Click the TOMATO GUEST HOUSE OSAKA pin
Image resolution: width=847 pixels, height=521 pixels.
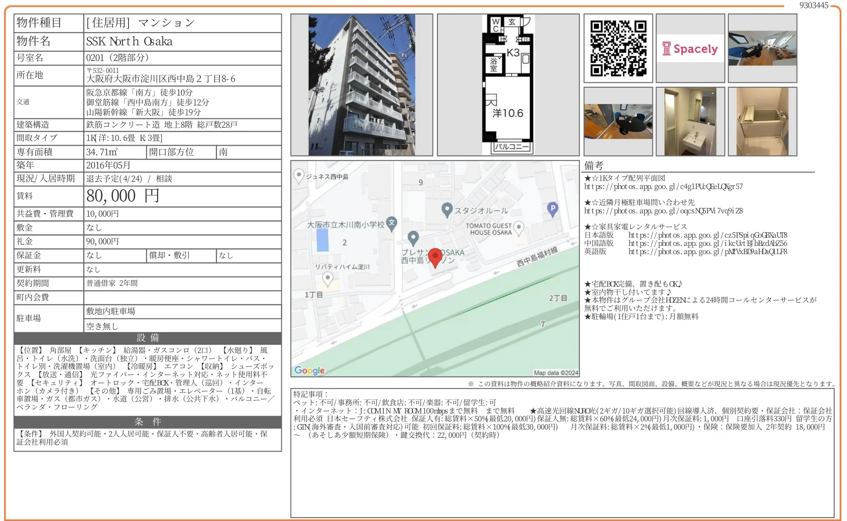(519, 227)
